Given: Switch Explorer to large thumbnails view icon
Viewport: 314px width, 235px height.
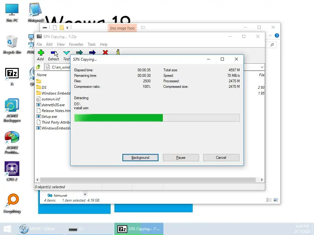Looking at the screenshot, I should [x=276, y=200].
